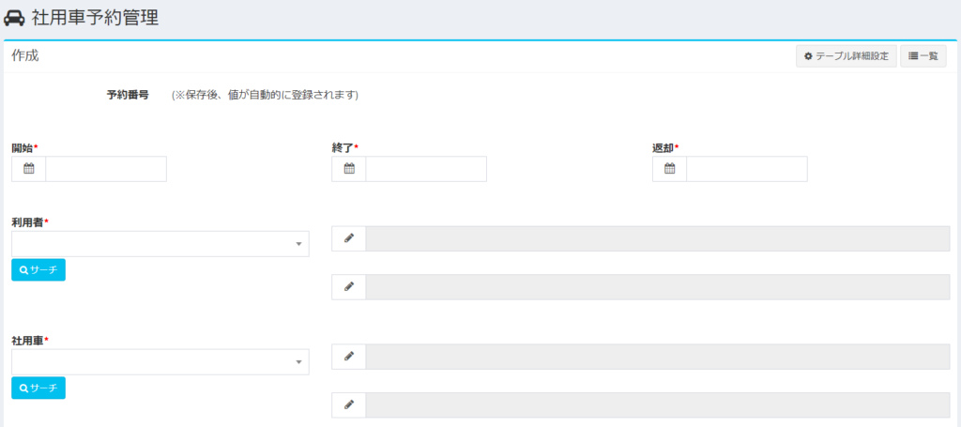Image resolution: width=961 pixels, height=427 pixels.
Task: Open calendar picker for 終了 date
Action: (x=349, y=169)
